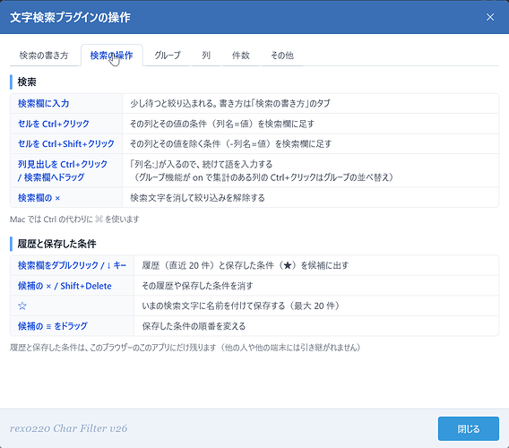This screenshot has height=448, width=509.
Task: Click the いまの検索文字に名前を付けて保存する text
Action: (x=242, y=306)
